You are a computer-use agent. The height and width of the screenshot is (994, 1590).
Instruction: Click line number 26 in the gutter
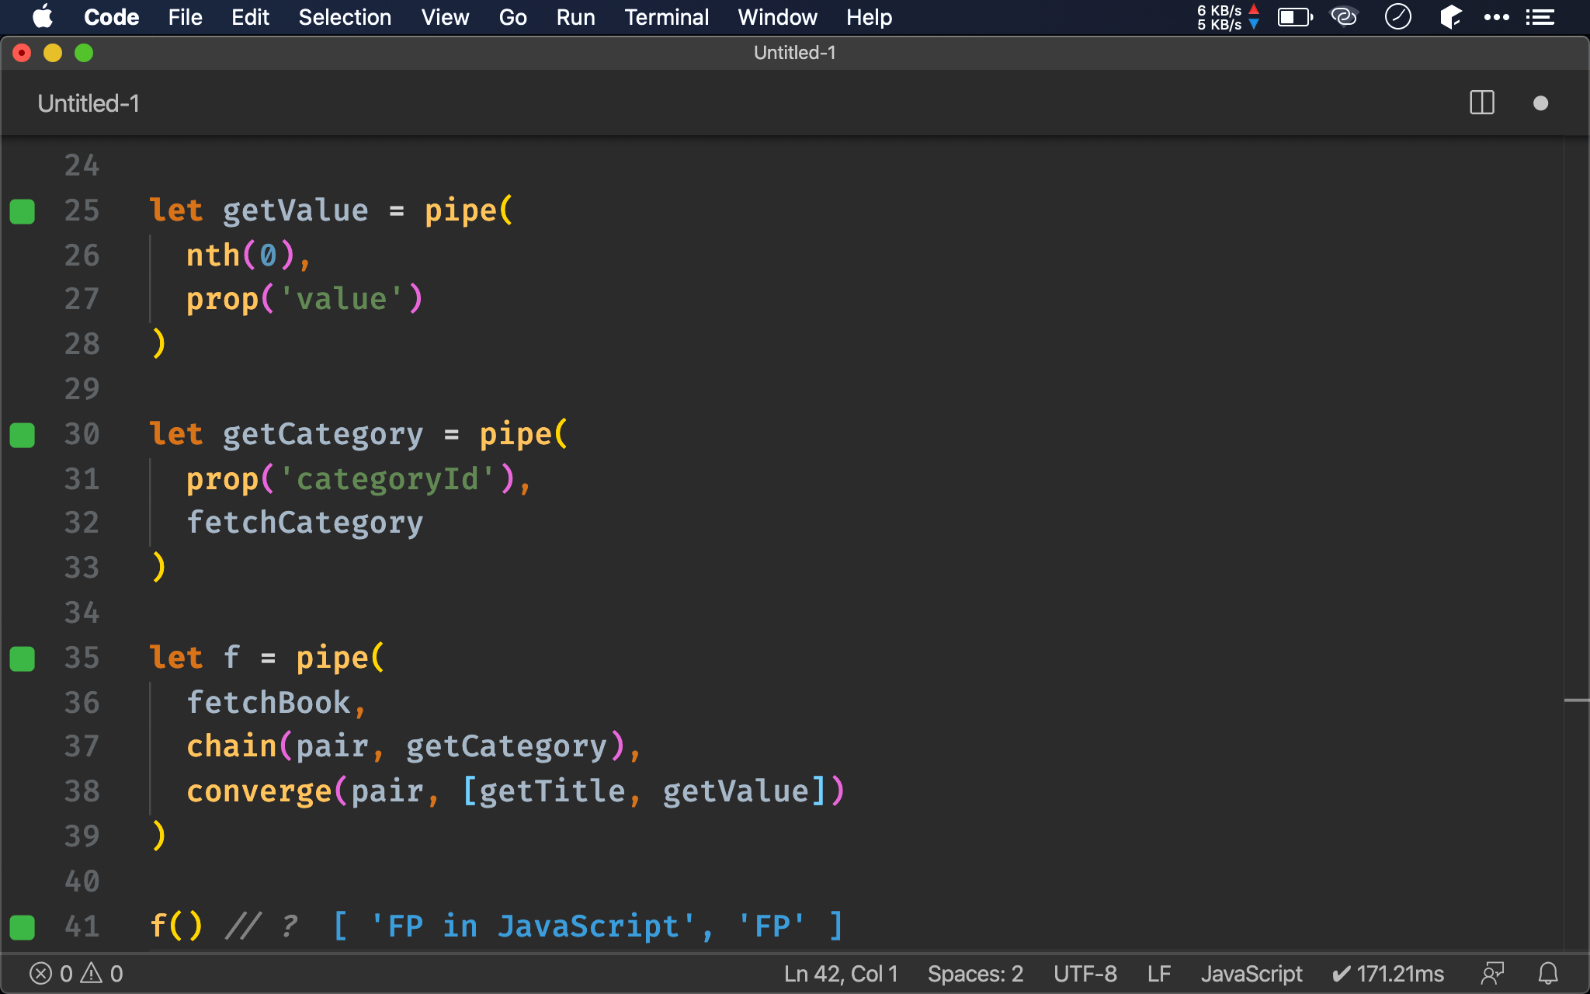coord(82,255)
